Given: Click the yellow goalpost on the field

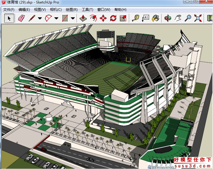Looking at the screenshot, I should click(128, 60).
